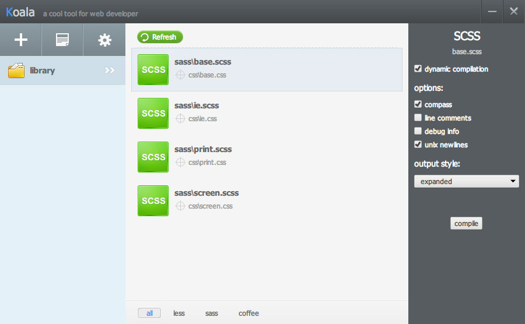
Task: Disable the compass option
Action: 418,104
